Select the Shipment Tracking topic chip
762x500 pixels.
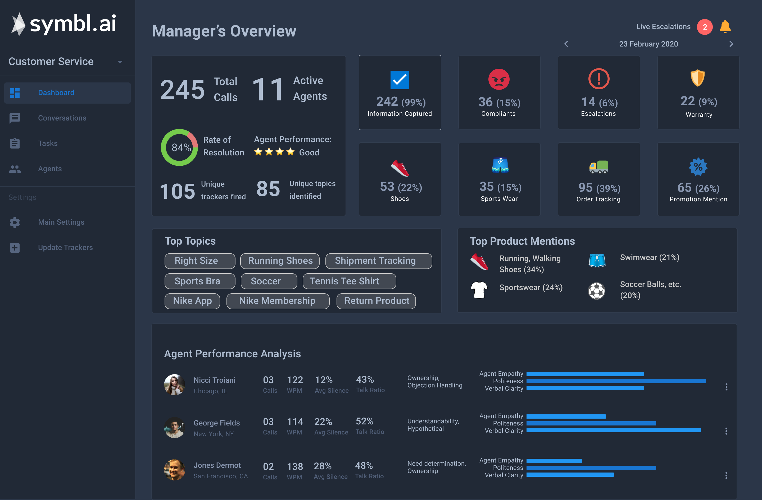point(378,261)
